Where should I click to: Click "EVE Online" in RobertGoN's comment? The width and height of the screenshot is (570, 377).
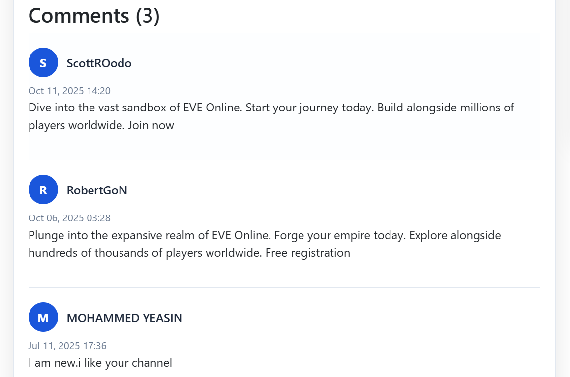(x=241, y=235)
